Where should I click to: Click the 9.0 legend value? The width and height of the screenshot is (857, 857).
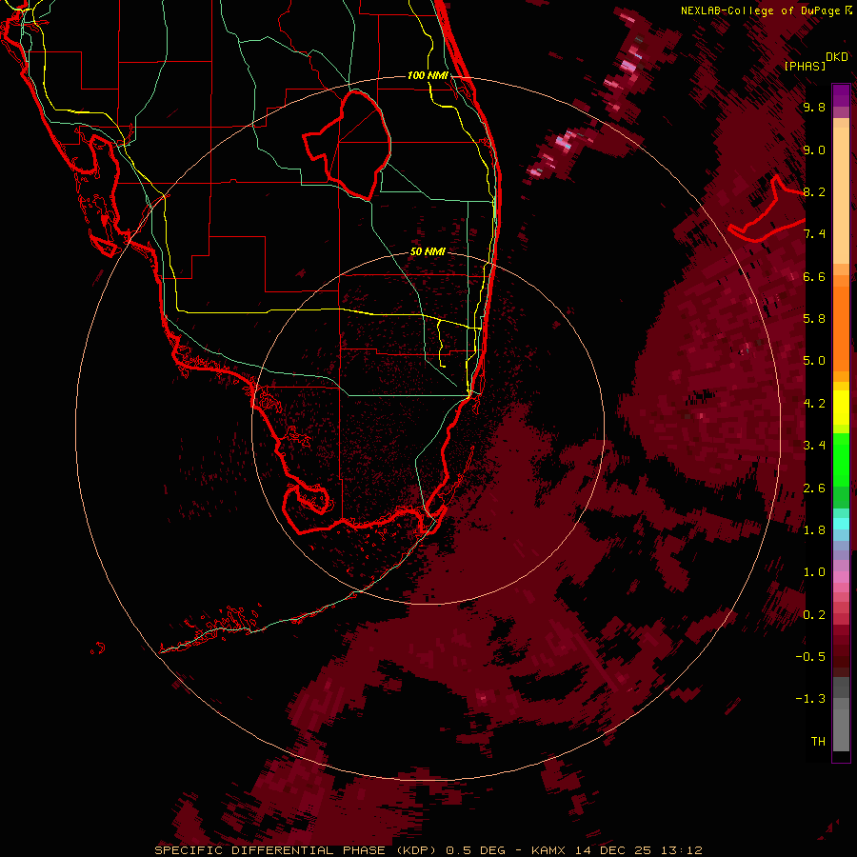(x=814, y=149)
